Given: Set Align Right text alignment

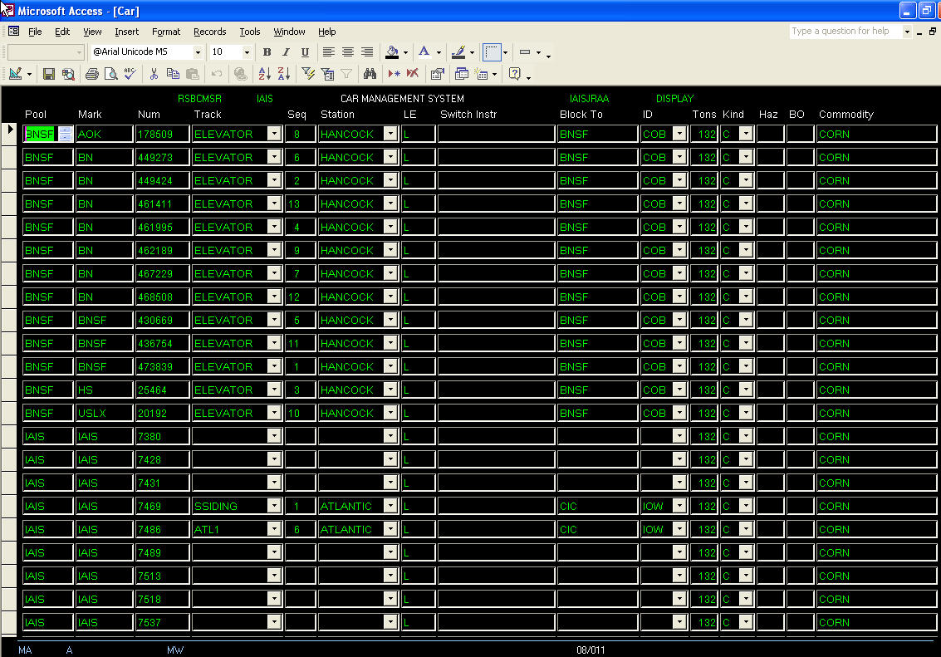Looking at the screenshot, I should pyautogui.click(x=366, y=52).
